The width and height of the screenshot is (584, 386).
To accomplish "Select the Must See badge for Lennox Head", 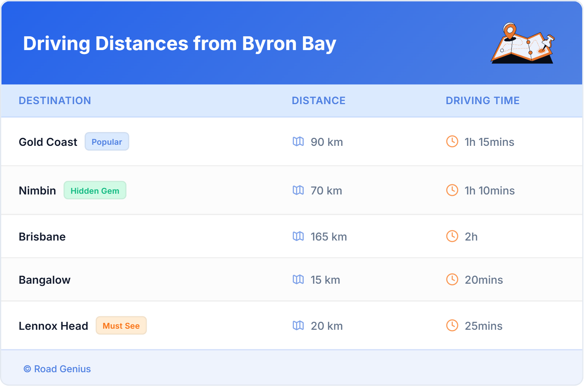I will pyautogui.click(x=121, y=326).
